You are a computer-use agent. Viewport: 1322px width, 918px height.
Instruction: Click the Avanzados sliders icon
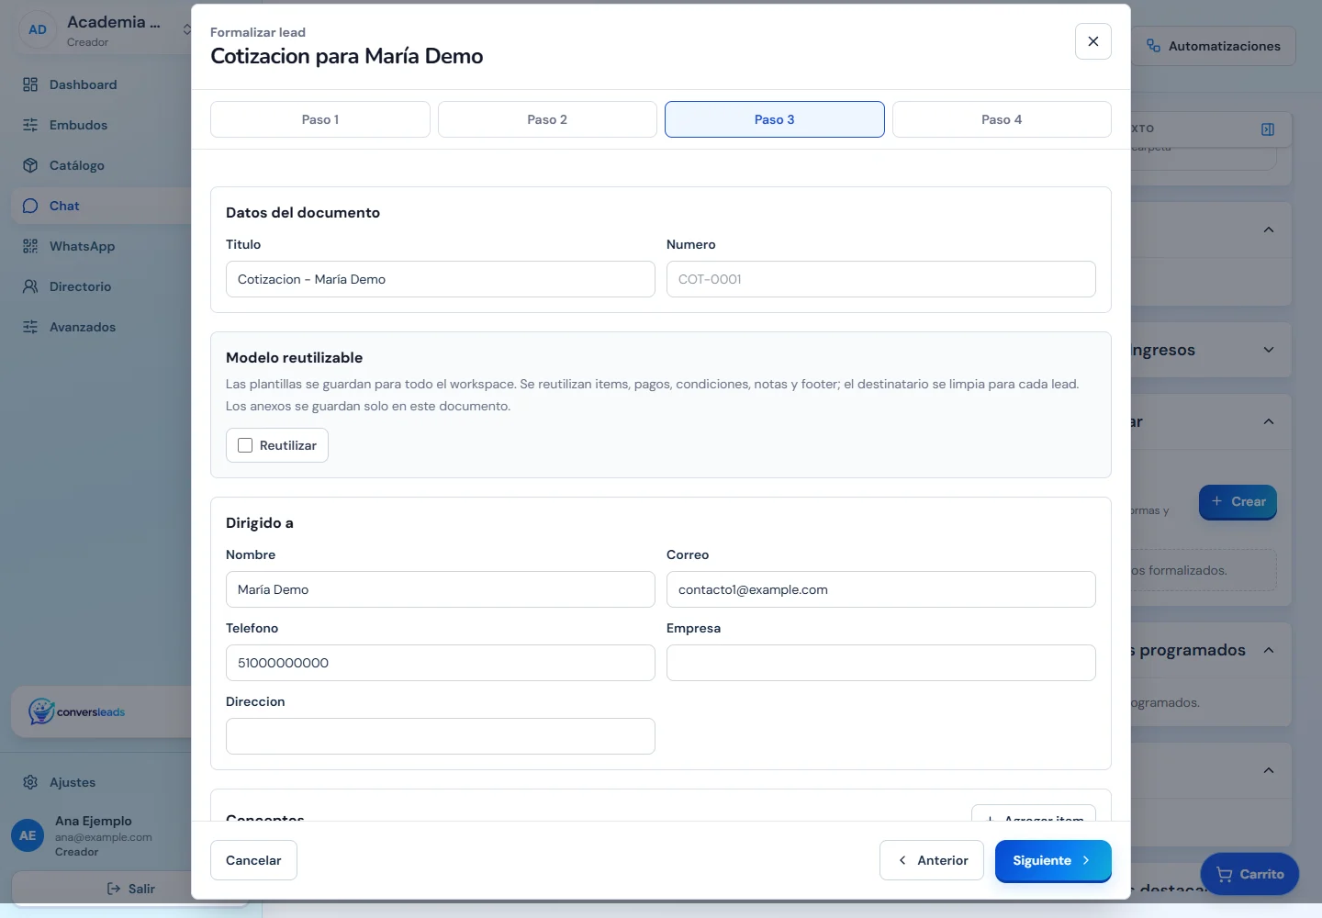[x=30, y=327]
